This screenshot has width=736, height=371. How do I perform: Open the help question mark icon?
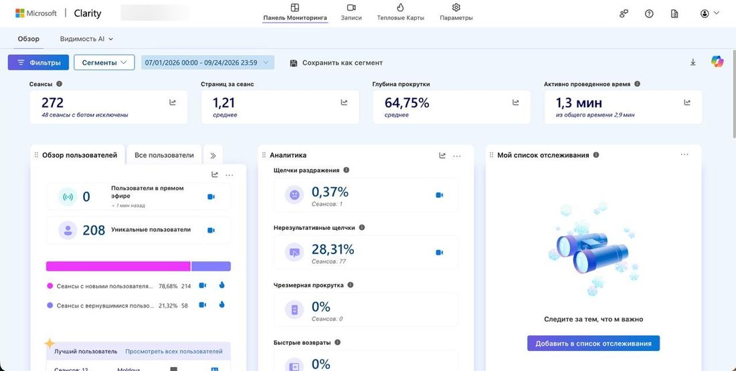[x=649, y=13]
